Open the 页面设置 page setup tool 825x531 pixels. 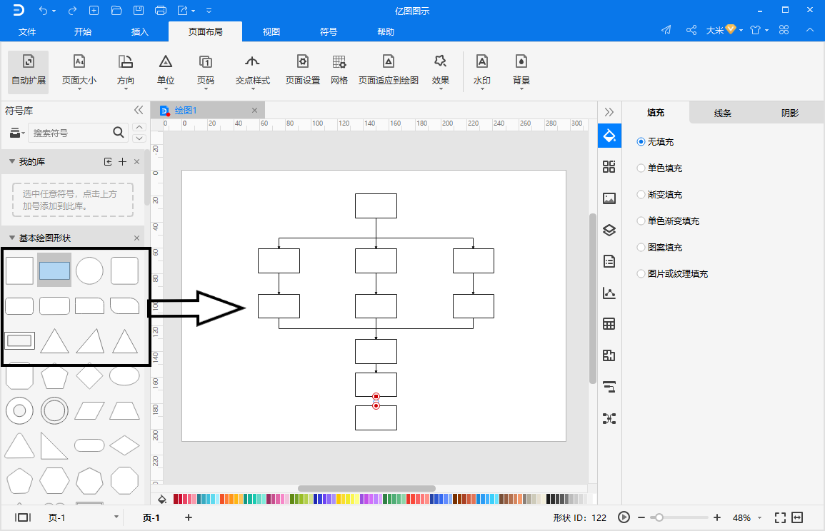pyautogui.click(x=303, y=71)
